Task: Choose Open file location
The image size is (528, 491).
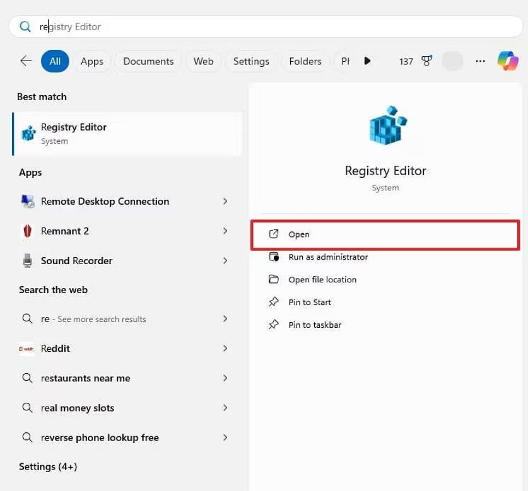Action: (385, 279)
